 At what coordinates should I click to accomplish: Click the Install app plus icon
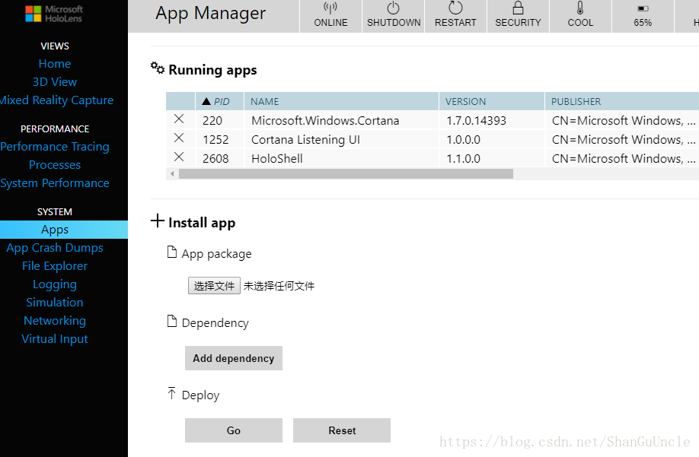coord(158,221)
